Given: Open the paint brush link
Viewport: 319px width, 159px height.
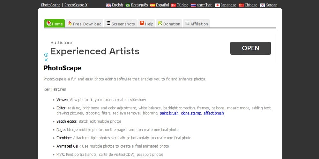Looking at the screenshot, I should click(x=169, y=113).
